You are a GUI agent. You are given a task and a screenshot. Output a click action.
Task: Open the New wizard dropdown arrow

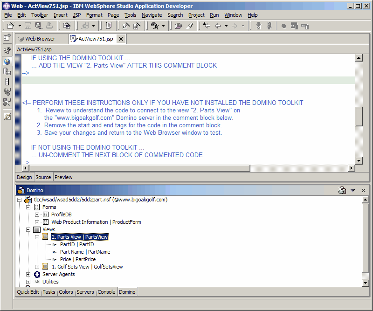(x=20, y=26)
